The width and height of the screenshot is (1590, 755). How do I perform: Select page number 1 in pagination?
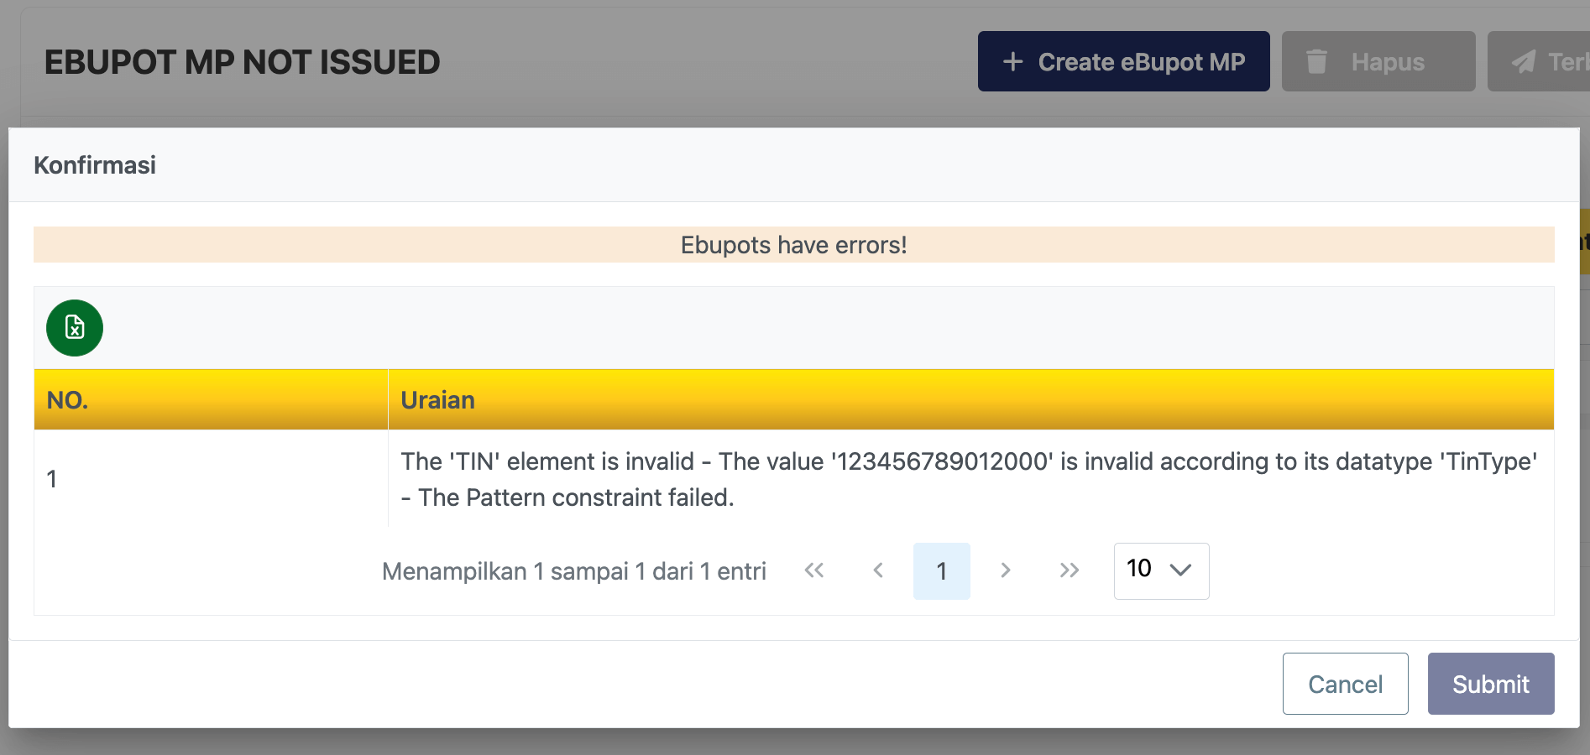(941, 570)
